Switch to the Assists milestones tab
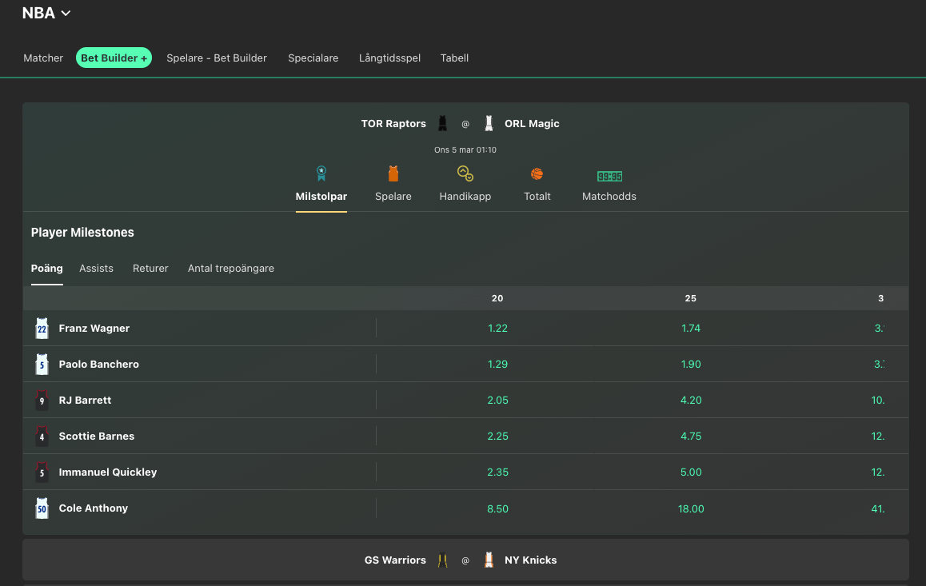Screen dimensions: 926x586 click(96, 268)
